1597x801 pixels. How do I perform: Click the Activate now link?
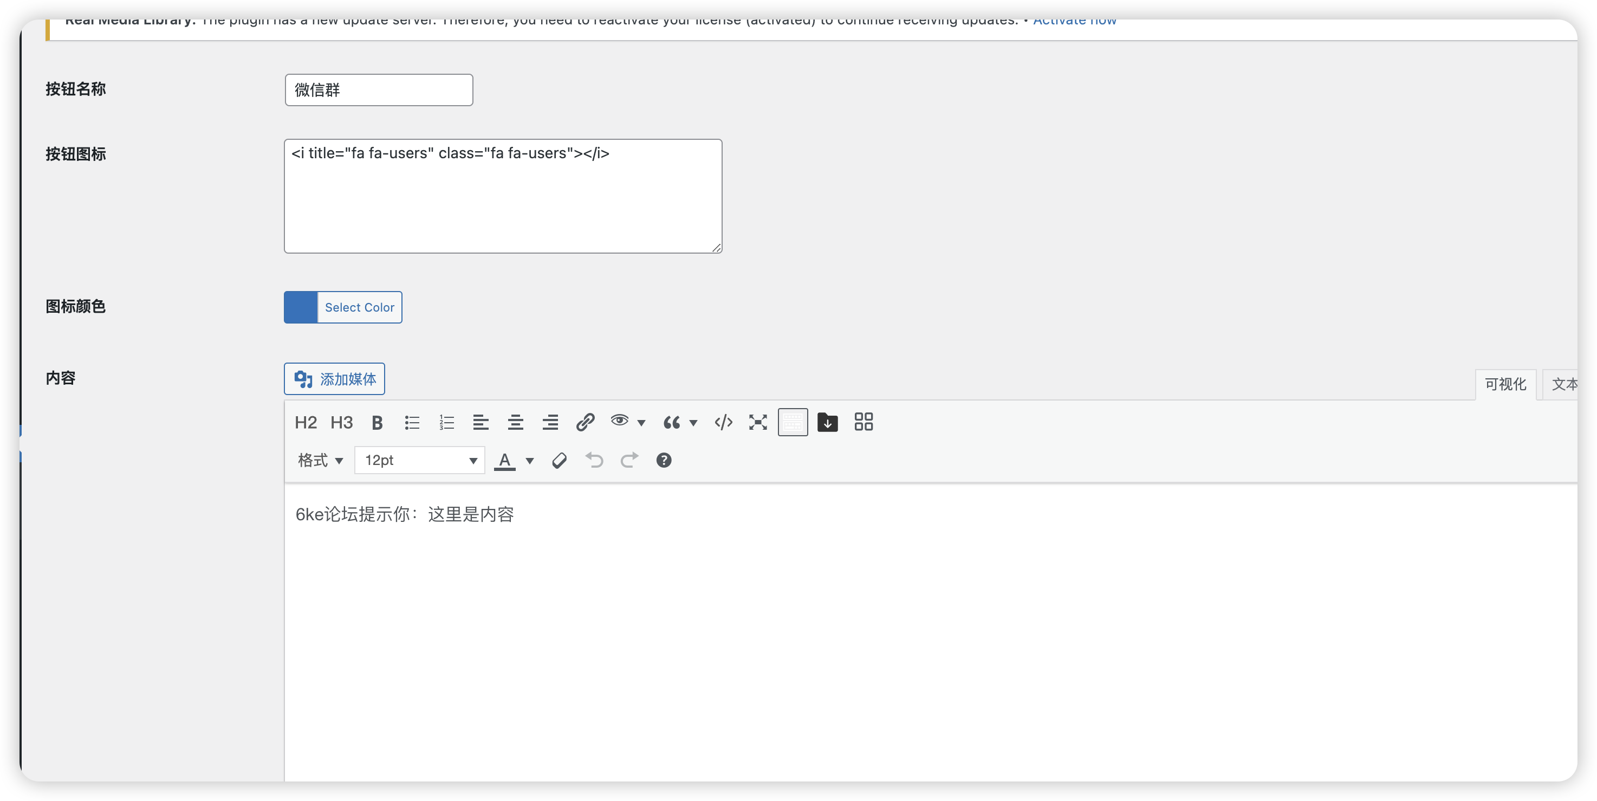click(1074, 22)
